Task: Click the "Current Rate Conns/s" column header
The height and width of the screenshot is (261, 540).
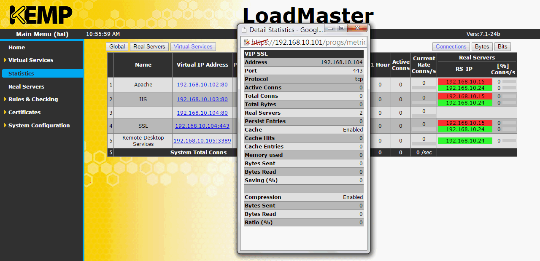Action: 424,65
